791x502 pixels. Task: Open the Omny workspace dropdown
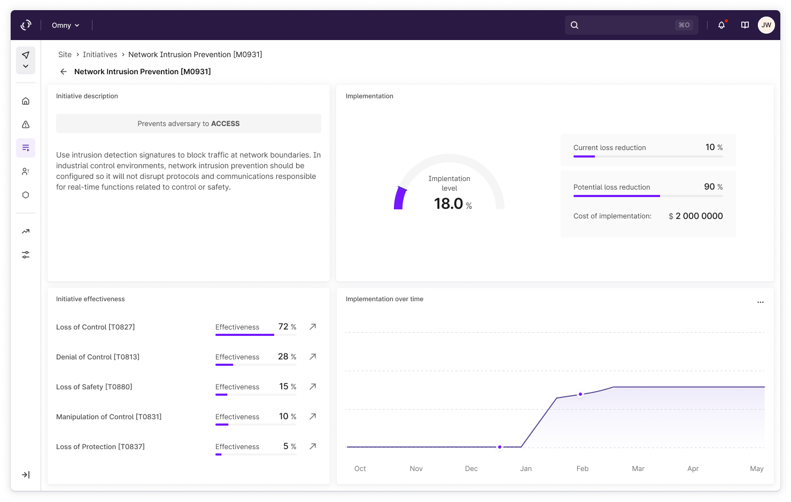[x=66, y=25]
